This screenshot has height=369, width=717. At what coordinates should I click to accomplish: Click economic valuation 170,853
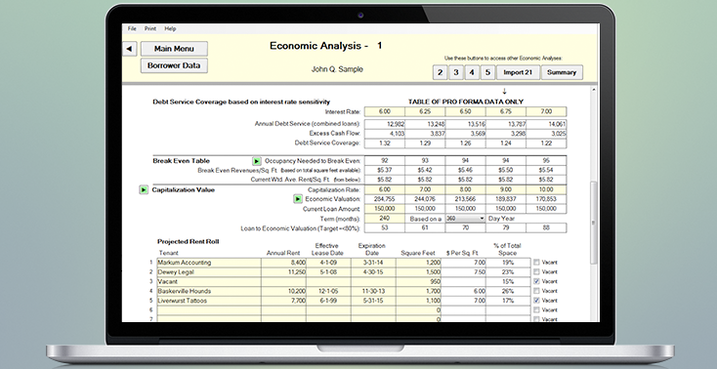click(546, 199)
